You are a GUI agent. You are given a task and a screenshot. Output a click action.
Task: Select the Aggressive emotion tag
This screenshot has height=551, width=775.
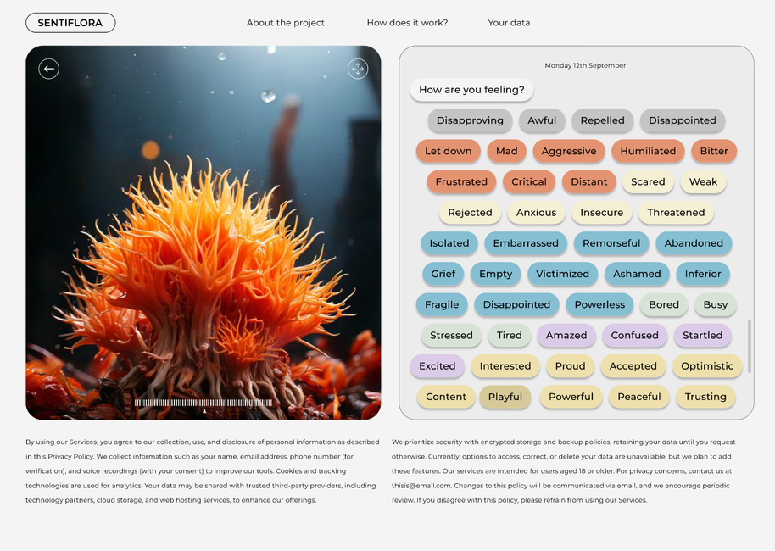coord(569,151)
